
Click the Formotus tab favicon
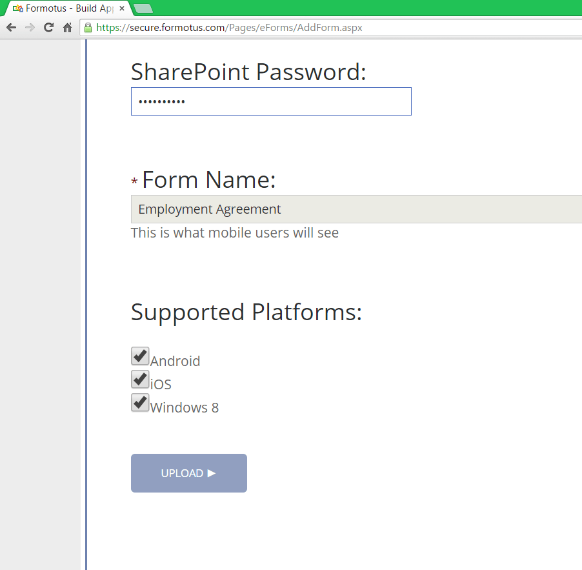(18, 9)
